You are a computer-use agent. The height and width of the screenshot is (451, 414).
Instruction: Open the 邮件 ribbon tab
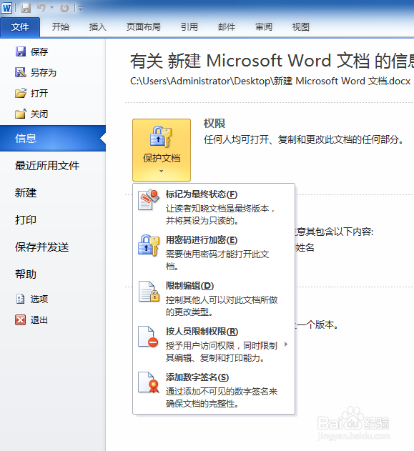(227, 27)
